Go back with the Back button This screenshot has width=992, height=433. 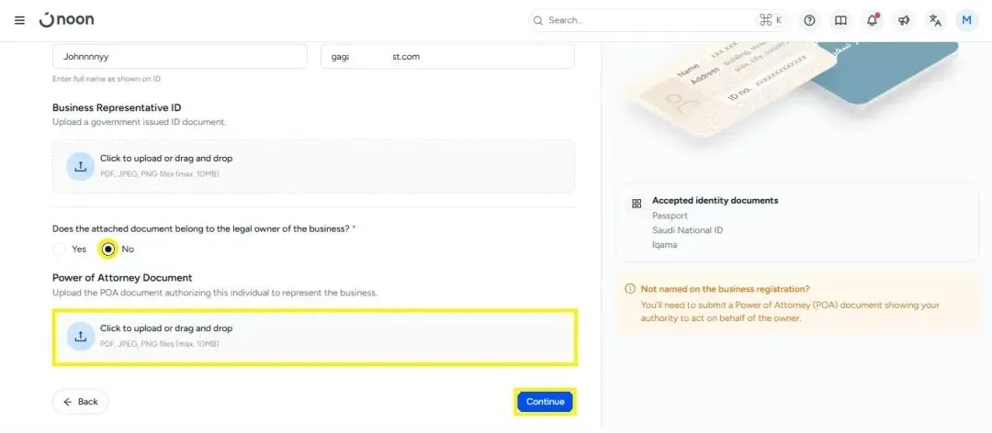coord(80,402)
